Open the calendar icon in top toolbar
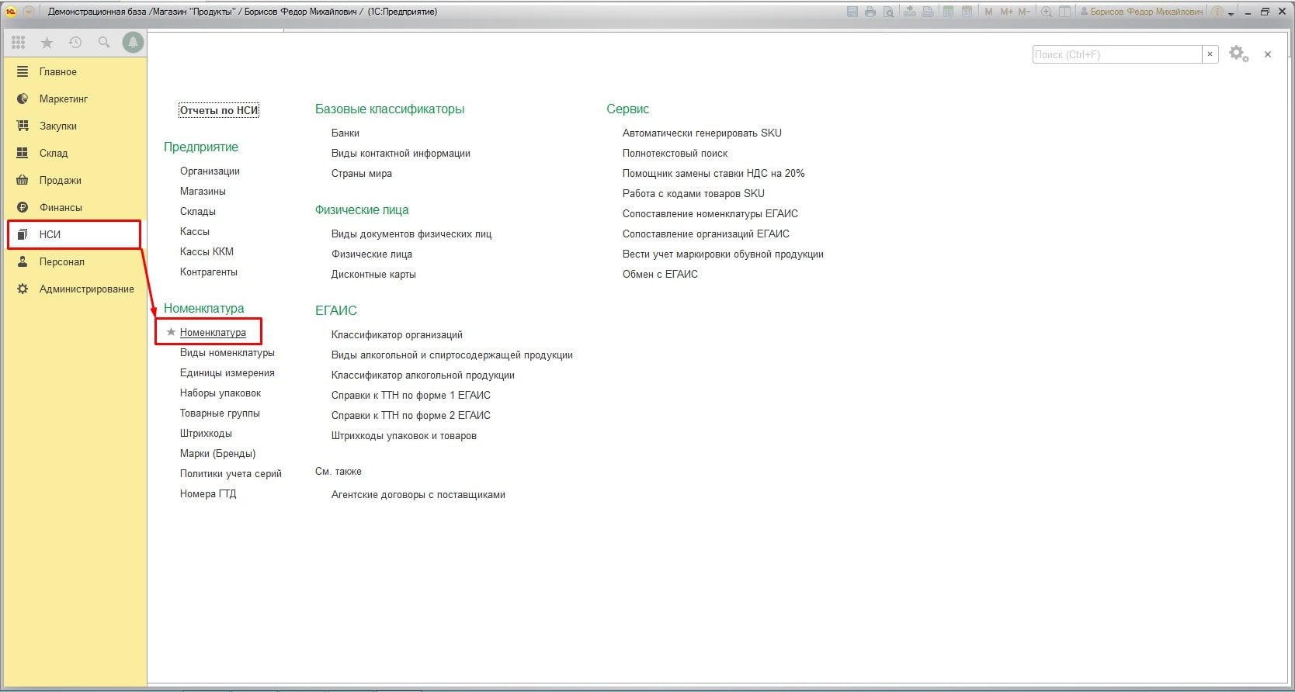Image resolution: width=1295 pixels, height=692 pixels. (967, 12)
